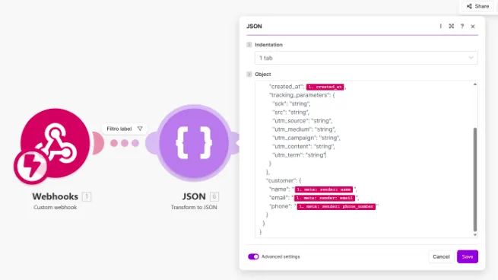Click the Share button
This screenshot has width=498, height=280.
(477, 6)
